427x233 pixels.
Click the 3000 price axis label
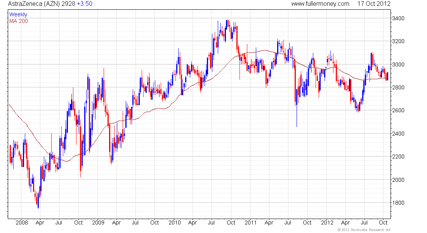pos(398,64)
